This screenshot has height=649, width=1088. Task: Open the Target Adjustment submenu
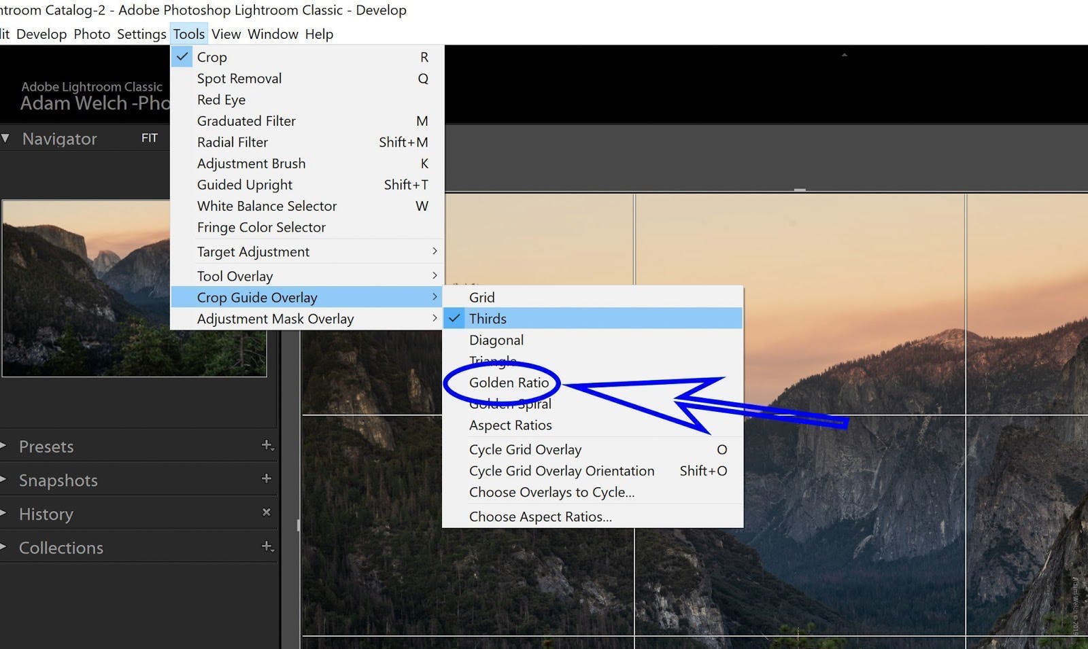253,251
